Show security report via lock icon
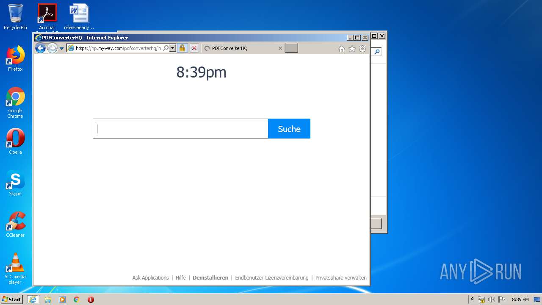This screenshot has width=542, height=305. point(182,48)
